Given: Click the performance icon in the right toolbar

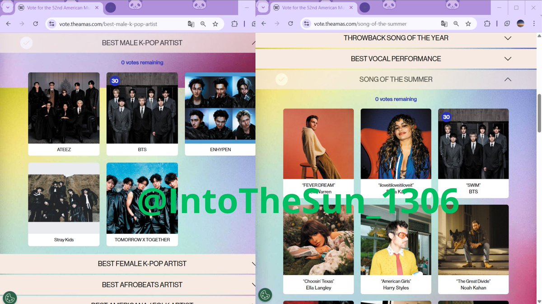Looking at the screenshot, I should (507, 24).
